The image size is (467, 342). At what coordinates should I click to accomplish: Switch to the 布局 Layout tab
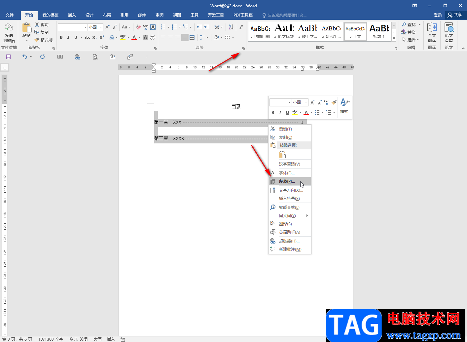[x=107, y=15]
